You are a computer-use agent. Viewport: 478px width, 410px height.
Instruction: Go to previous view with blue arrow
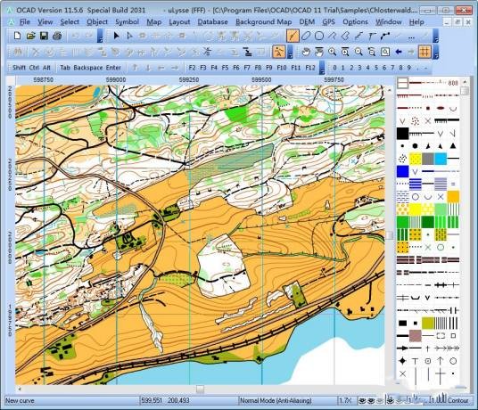(x=398, y=52)
